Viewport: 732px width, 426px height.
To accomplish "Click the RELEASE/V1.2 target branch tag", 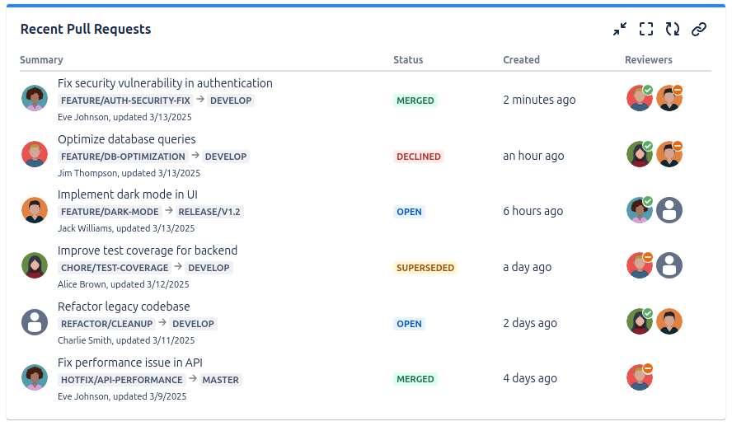I will tap(210, 212).
